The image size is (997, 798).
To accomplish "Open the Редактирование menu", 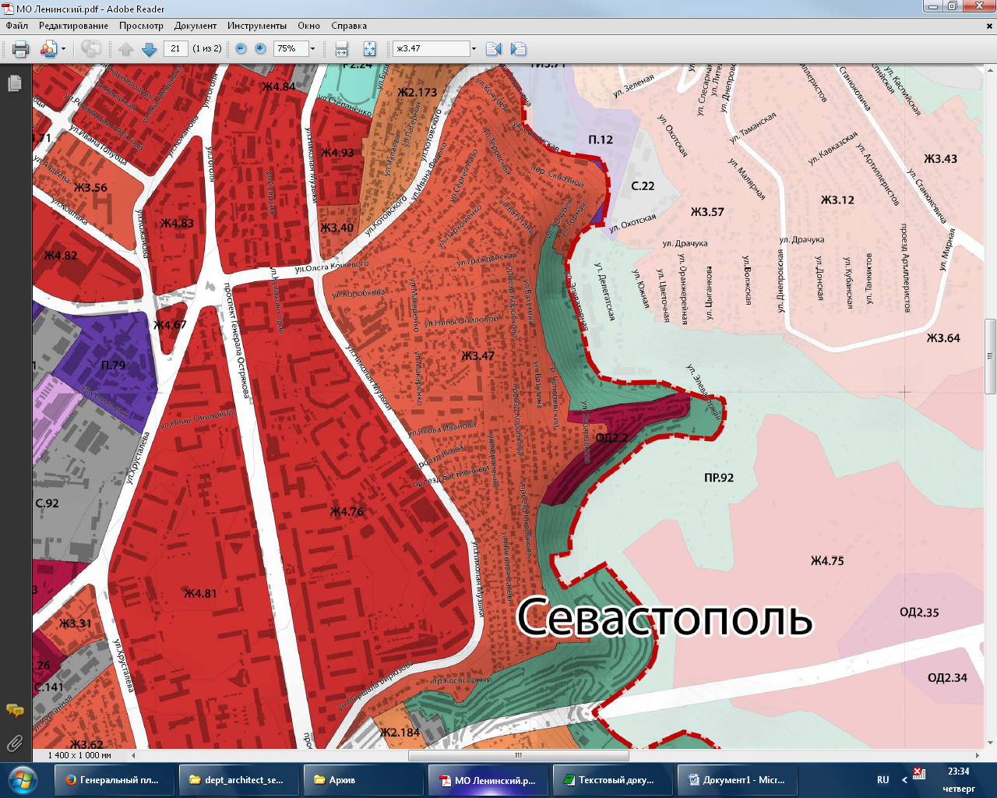I will coord(74,26).
